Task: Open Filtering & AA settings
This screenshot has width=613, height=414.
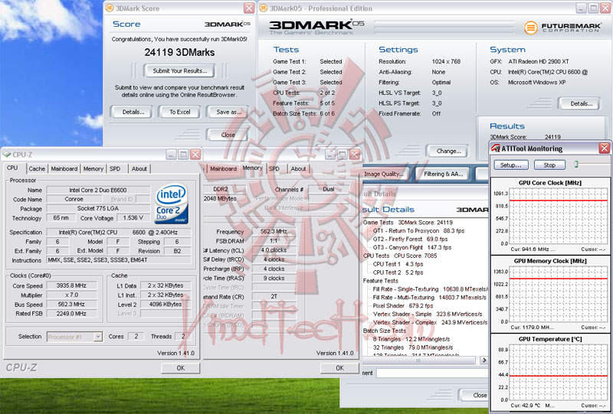Action: 444,174
